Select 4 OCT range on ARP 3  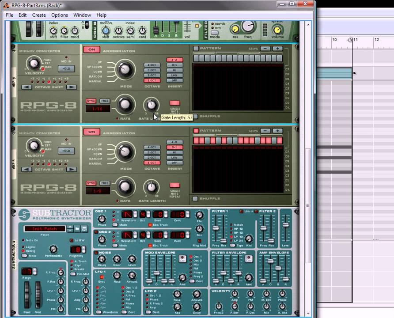tap(152, 65)
